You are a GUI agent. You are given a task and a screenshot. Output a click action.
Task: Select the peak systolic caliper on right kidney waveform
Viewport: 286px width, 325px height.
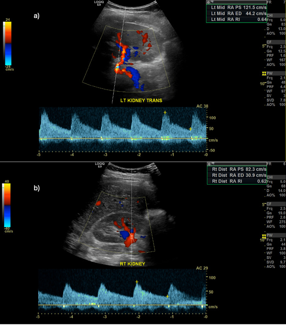pyautogui.click(x=137, y=282)
